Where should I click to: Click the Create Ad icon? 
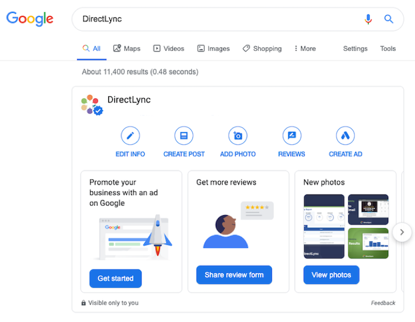[345, 136]
